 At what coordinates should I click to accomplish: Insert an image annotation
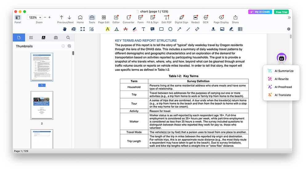pyautogui.click(x=222, y=29)
